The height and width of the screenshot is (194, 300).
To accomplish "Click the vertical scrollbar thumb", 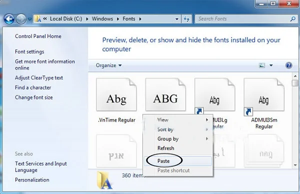I will [295, 83].
